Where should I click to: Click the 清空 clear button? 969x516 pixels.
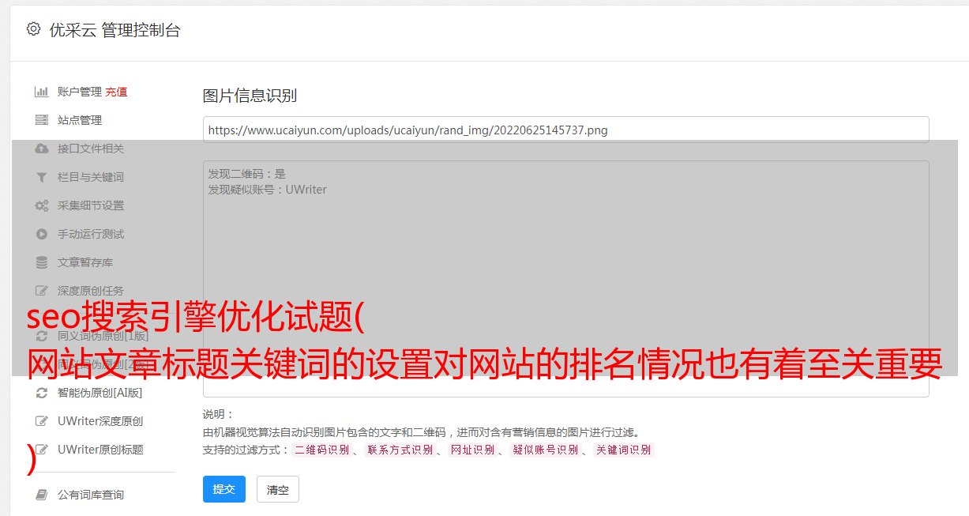point(278,489)
